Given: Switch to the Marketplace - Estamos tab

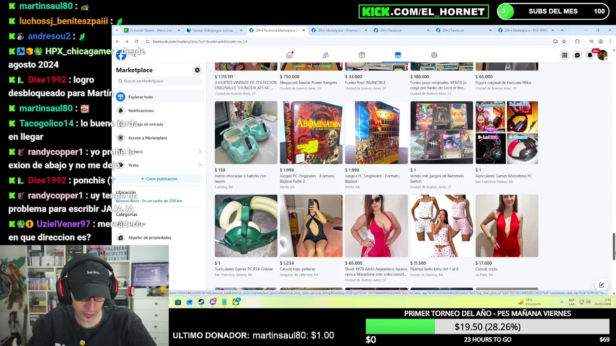Looking at the screenshot, I should pos(339,30).
